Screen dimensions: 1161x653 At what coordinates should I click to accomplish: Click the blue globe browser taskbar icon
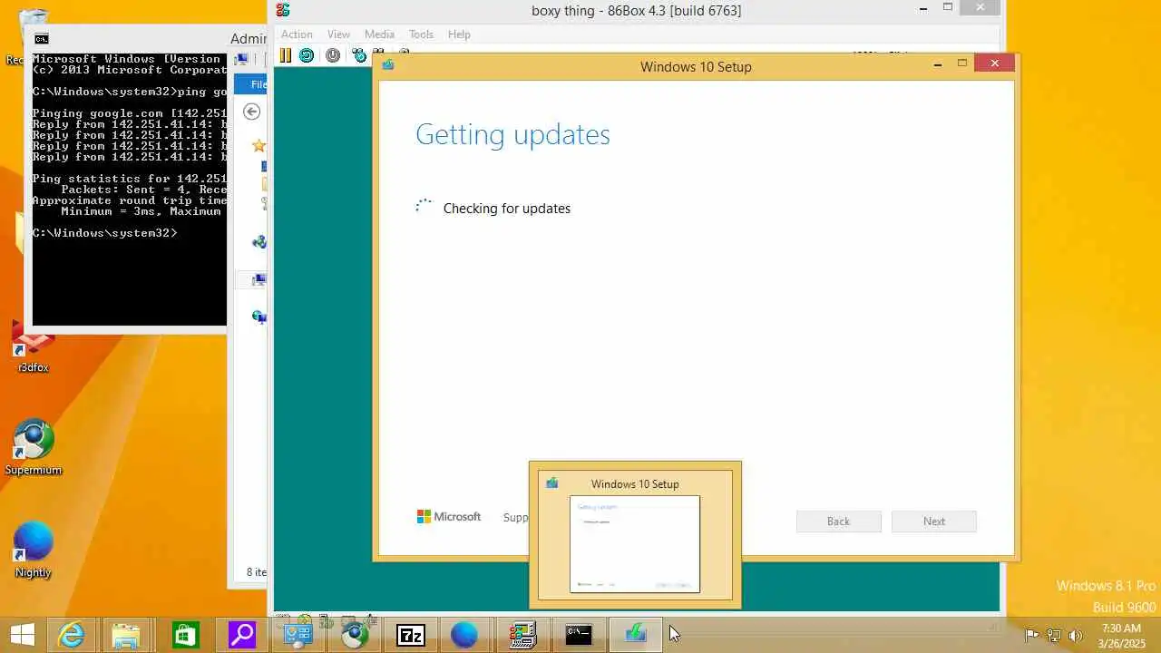click(464, 635)
